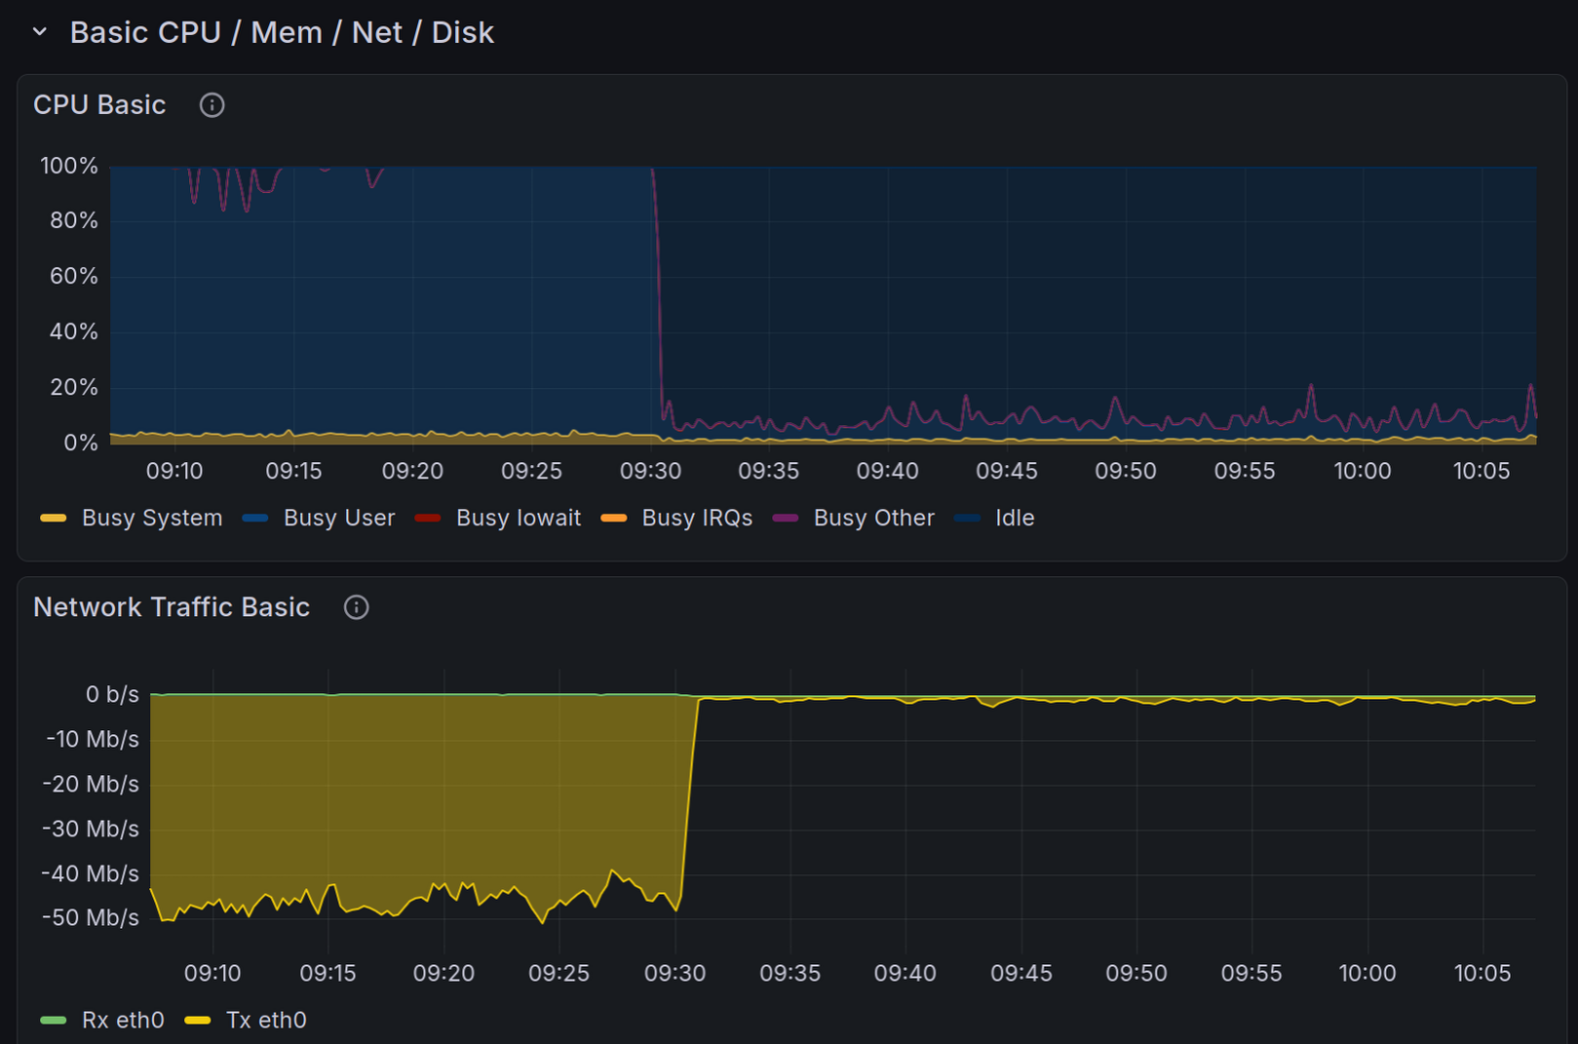Viewport: 1578px width, 1044px height.
Task: Show only the Busy Other series label
Action: coord(873,518)
